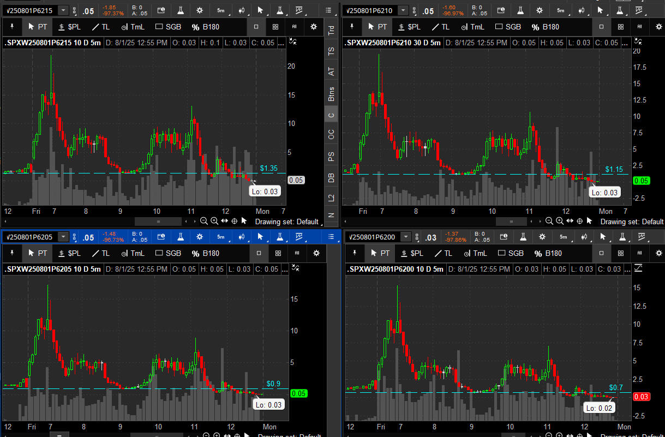Open the symbol dropdown for V250801P6215
The height and width of the screenshot is (437, 665).
tap(63, 10)
